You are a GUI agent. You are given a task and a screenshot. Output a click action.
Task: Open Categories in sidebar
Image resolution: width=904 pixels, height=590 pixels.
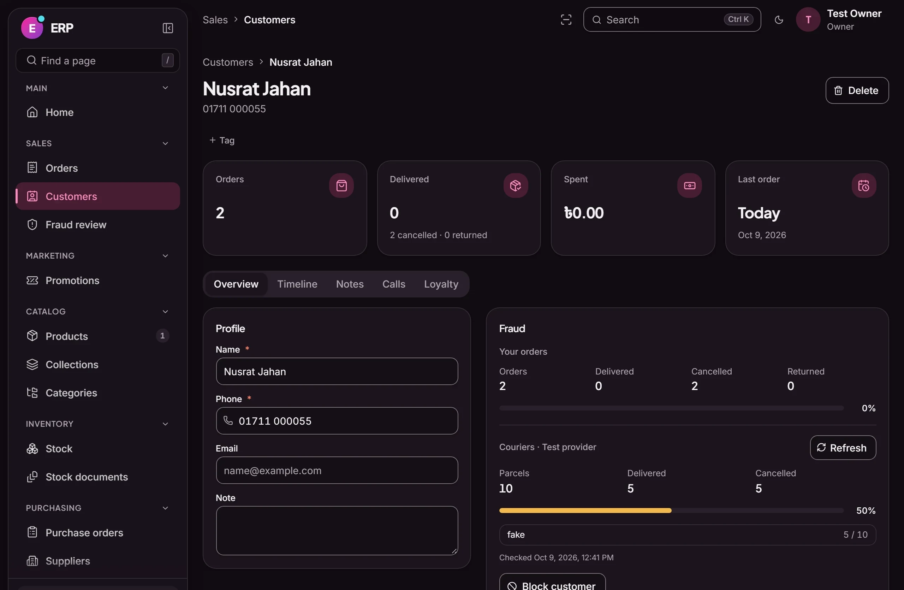click(x=97, y=393)
